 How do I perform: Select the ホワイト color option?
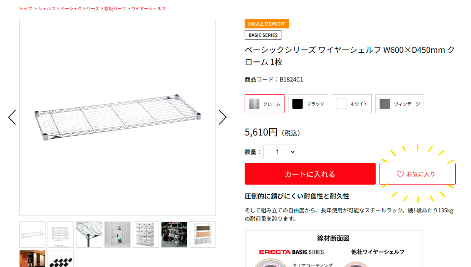pyautogui.click(x=351, y=103)
